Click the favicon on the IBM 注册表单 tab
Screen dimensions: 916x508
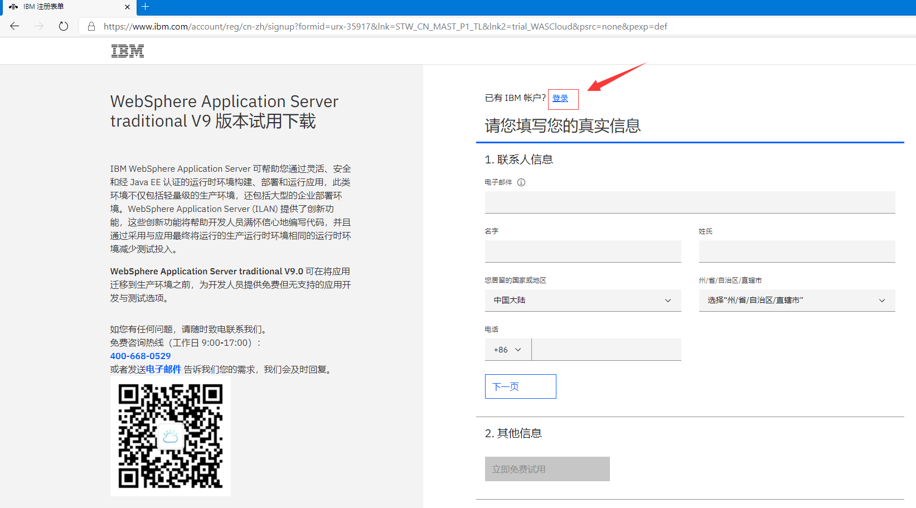pyautogui.click(x=14, y=7)
